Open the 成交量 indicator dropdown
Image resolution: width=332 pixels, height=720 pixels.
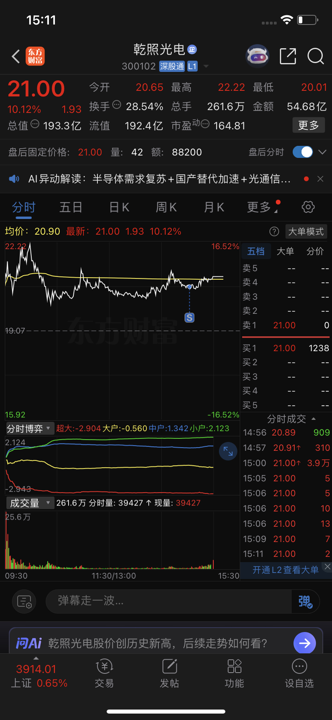click(x=30, y=503)
